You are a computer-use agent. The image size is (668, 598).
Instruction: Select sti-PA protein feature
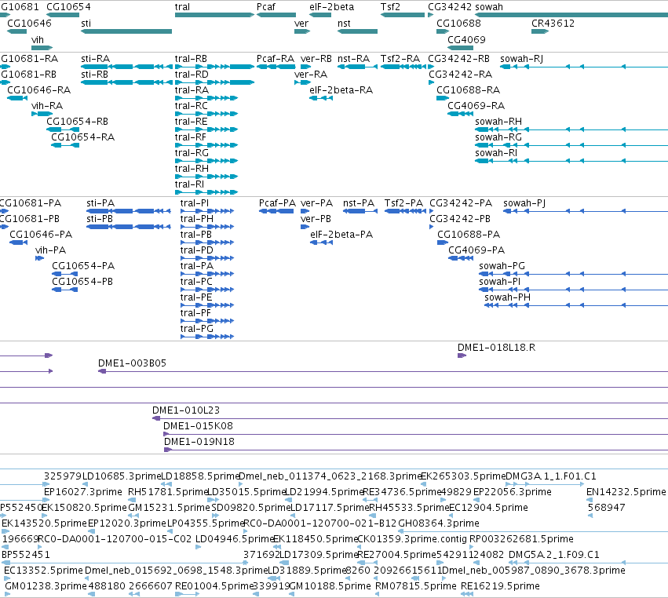[x=129, y=211]
